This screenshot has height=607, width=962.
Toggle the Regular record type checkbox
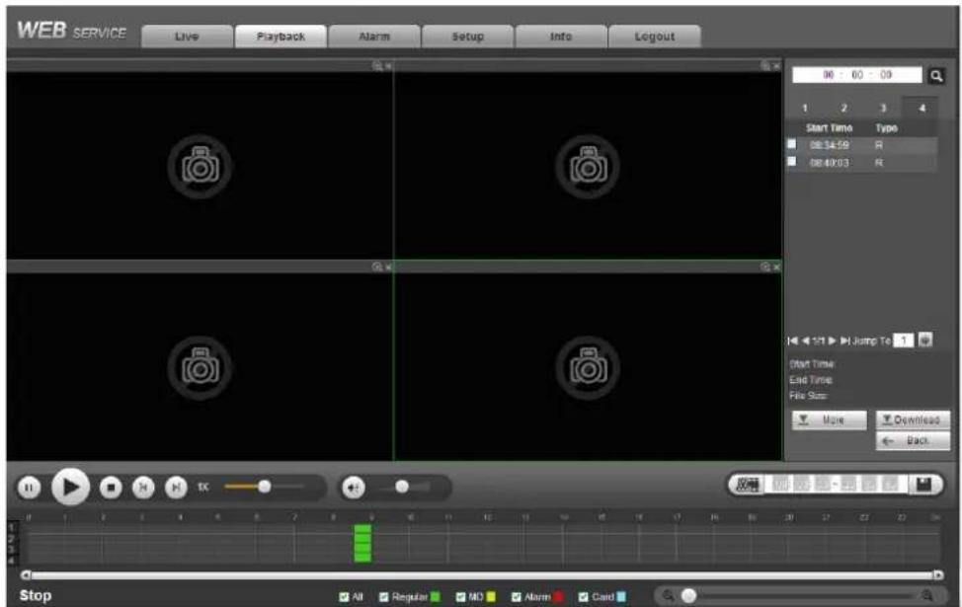pos(384,596)
